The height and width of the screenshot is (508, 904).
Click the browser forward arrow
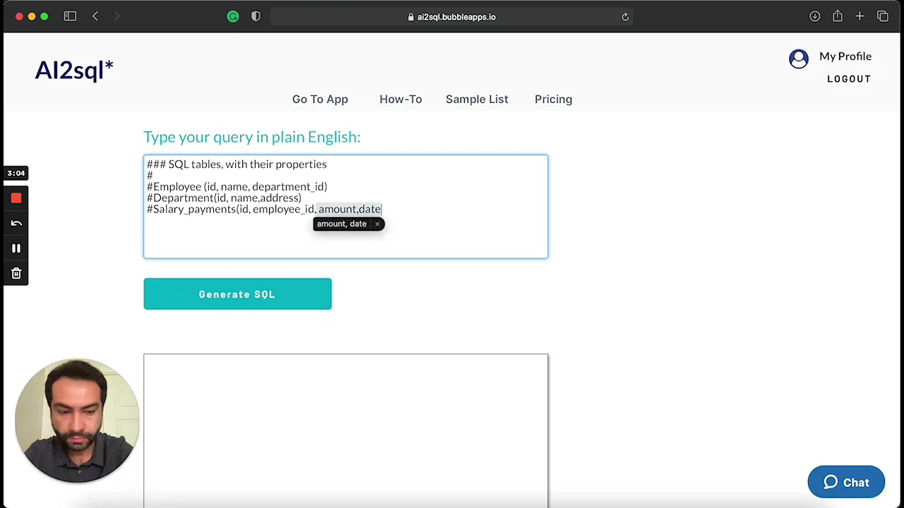117,16
